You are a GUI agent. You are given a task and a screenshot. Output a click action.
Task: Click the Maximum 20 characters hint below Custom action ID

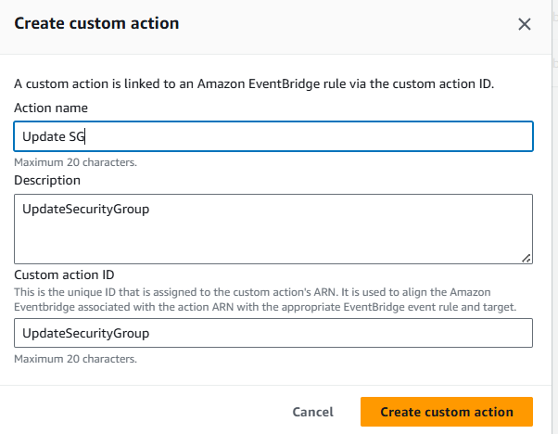(75, 359)
